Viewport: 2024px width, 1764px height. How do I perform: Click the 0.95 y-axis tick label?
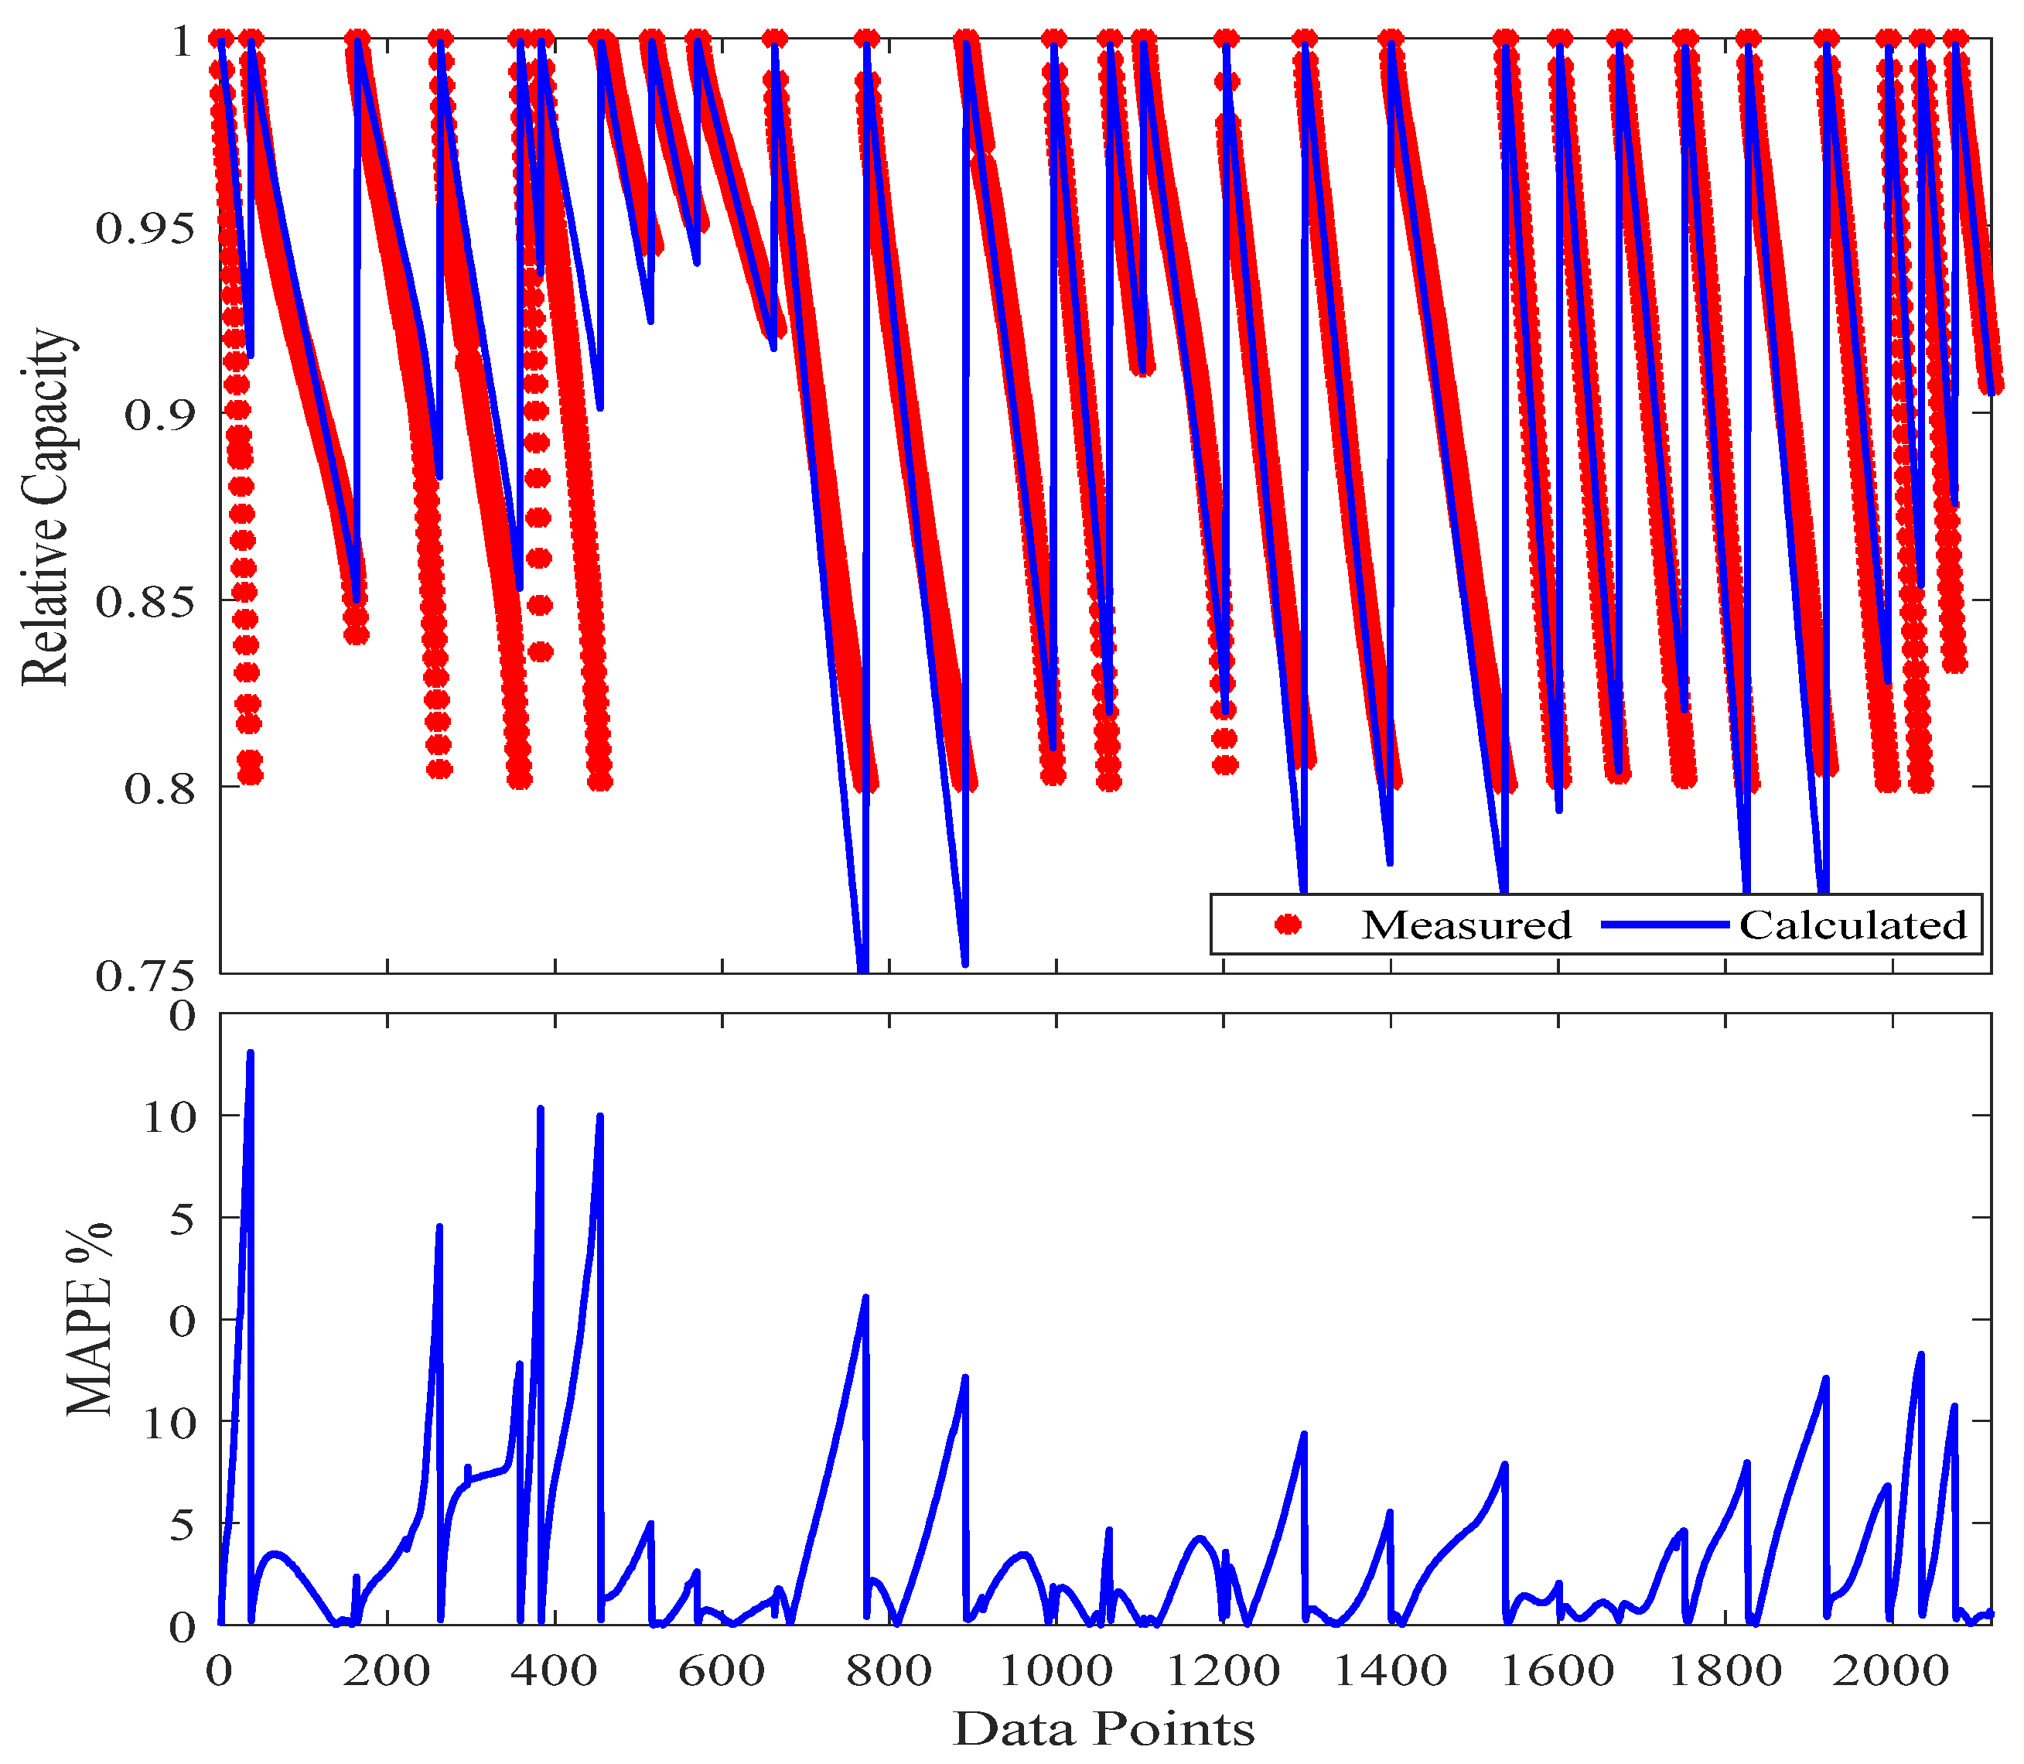click(145, 228)
